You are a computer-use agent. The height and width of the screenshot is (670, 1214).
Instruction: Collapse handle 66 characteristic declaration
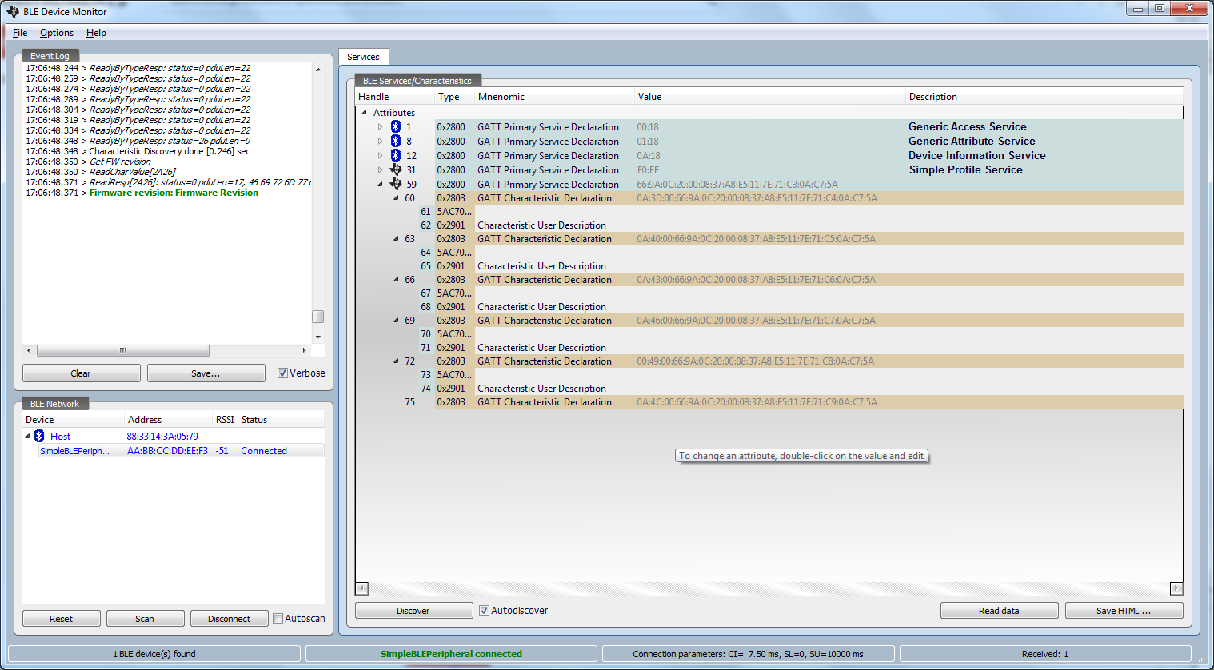(x=396, y=280)
